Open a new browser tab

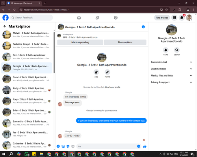(x=45, y=3)
